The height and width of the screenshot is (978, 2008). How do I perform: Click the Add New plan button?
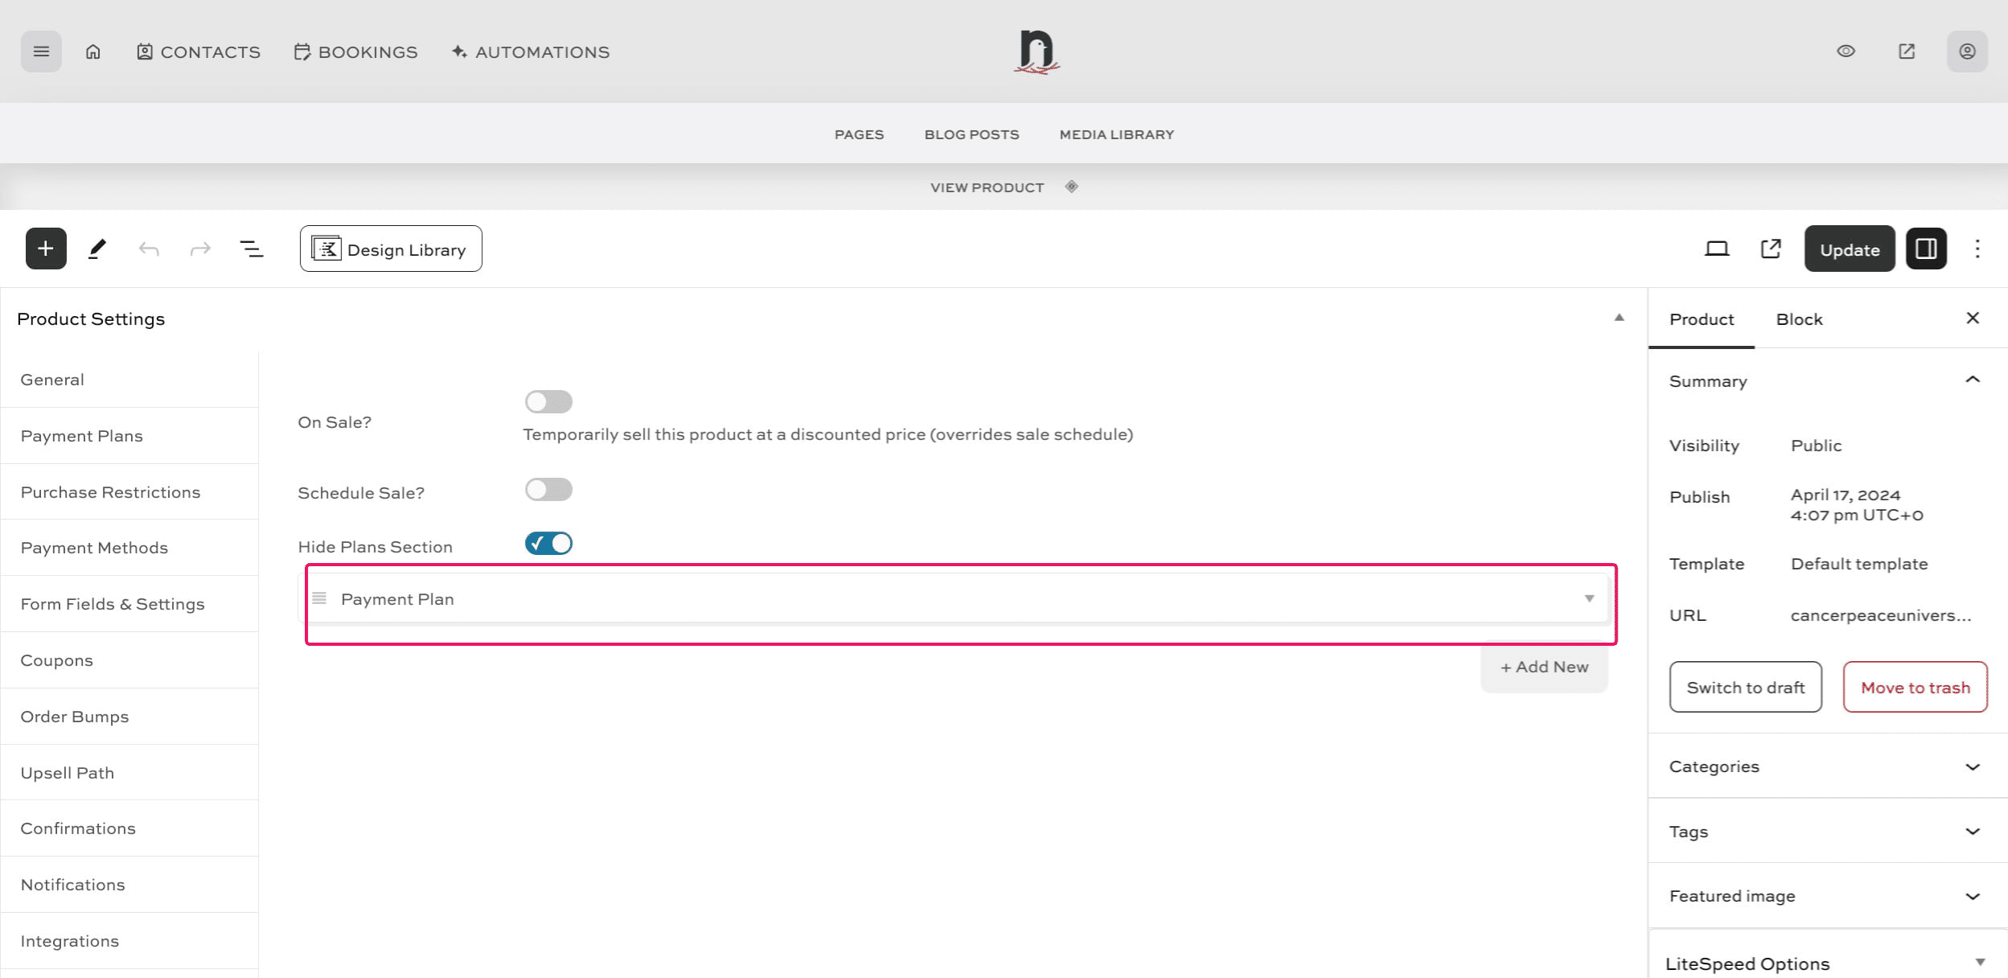[x=1544, y=667]
